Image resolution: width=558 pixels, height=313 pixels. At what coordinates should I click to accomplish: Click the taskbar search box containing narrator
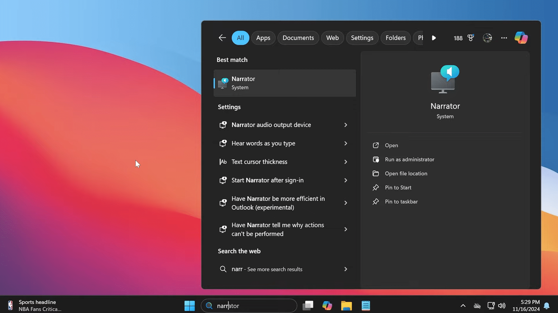(249, 306)
